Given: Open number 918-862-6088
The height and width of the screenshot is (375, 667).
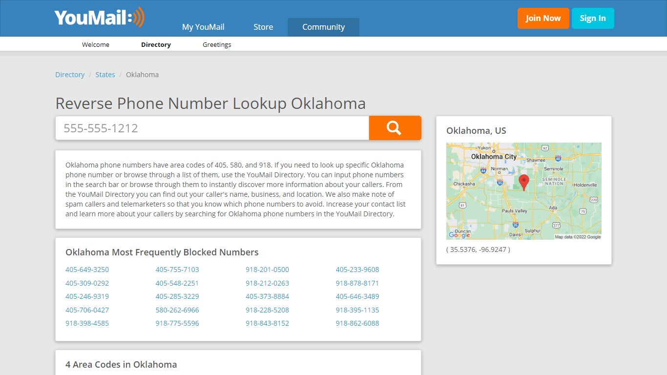Looking at the screenshot, I should [x=357, y=323].
